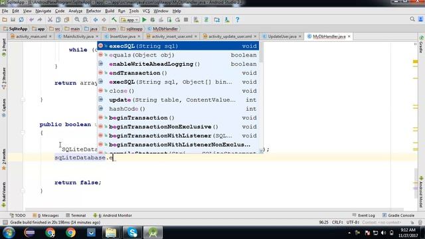Choose enableWriteAheadLogging() suggestion
Viewport: 425px width, 239px height.
coord(178,64)
